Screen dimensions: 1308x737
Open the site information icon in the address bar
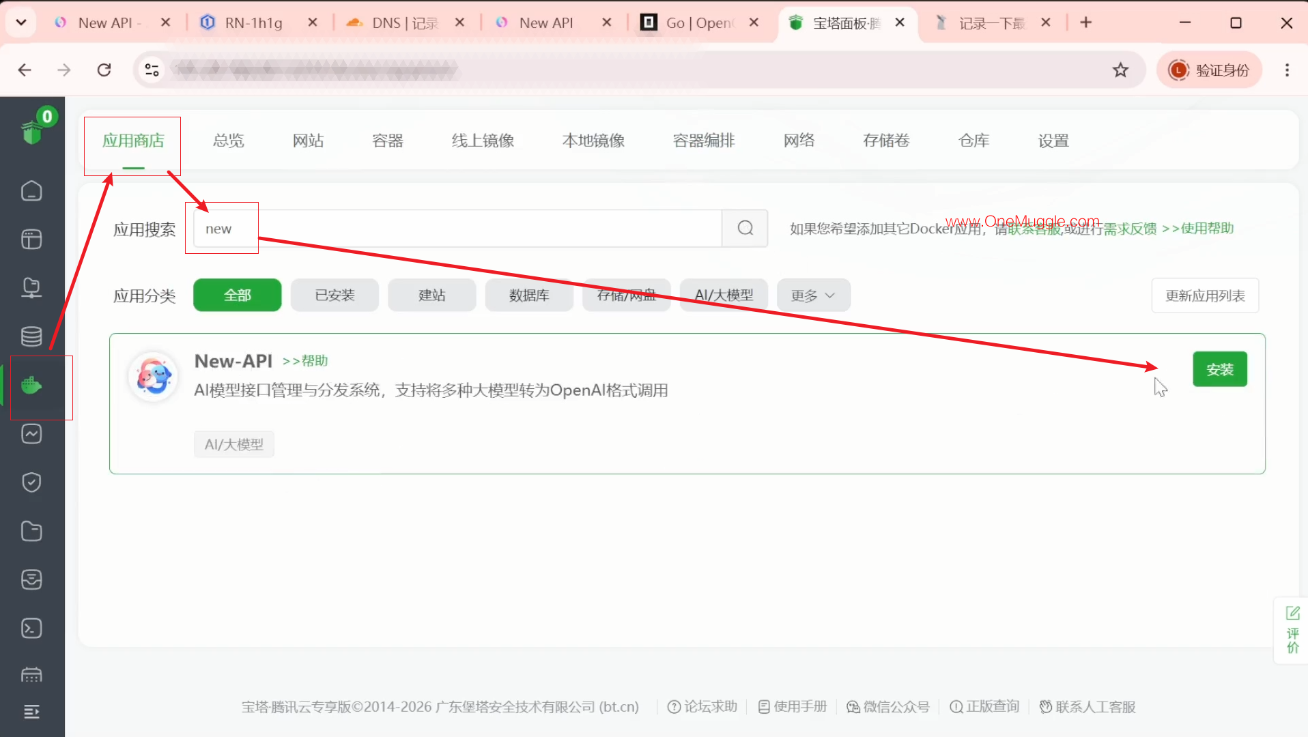pos(152,70)
